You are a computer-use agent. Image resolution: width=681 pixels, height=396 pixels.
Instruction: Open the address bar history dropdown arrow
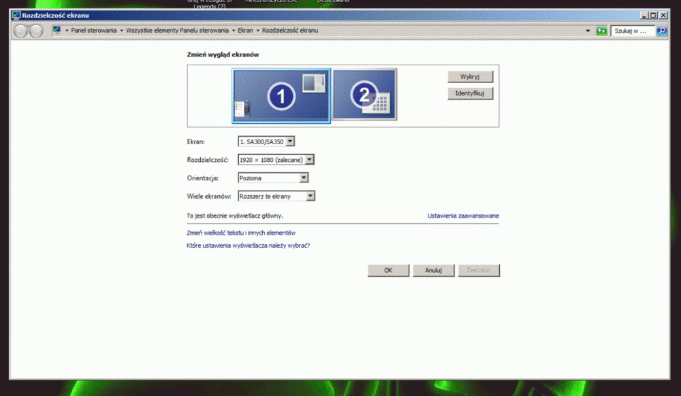point(588,31)
